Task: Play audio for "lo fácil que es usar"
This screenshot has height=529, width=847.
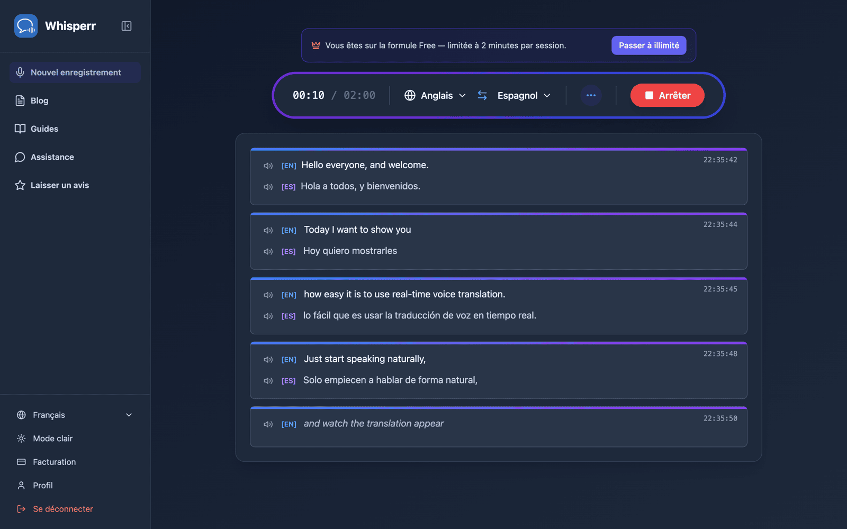Action: click(x=268, y=316)
